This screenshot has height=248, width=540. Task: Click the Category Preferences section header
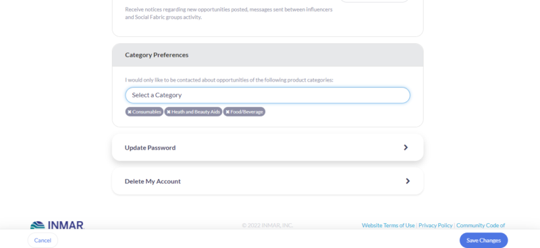point(267,55)
